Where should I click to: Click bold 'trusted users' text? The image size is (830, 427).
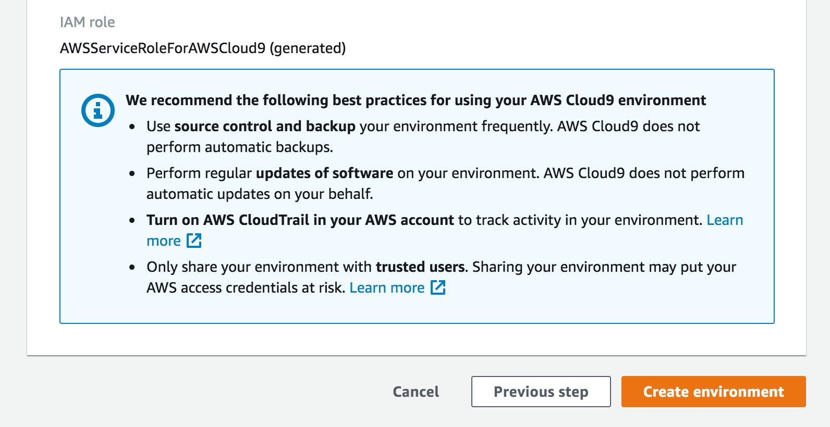point(420,267)
